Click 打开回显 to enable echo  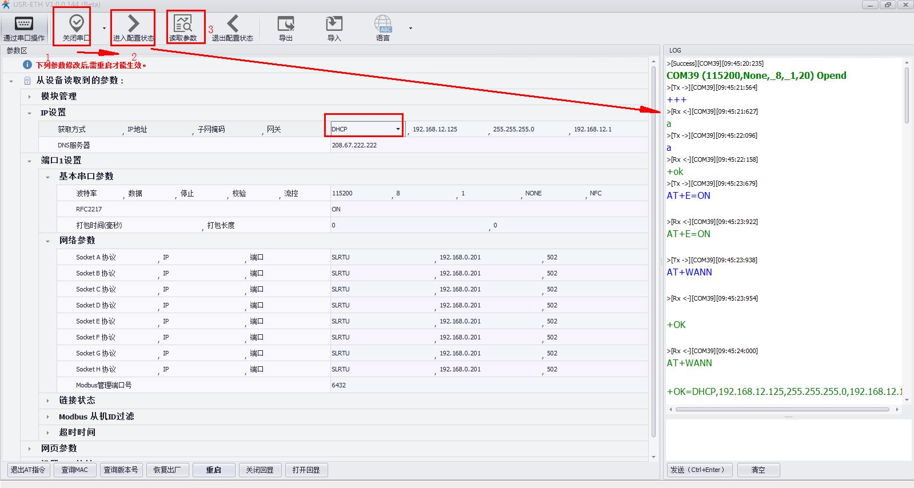tap(306, 470)
